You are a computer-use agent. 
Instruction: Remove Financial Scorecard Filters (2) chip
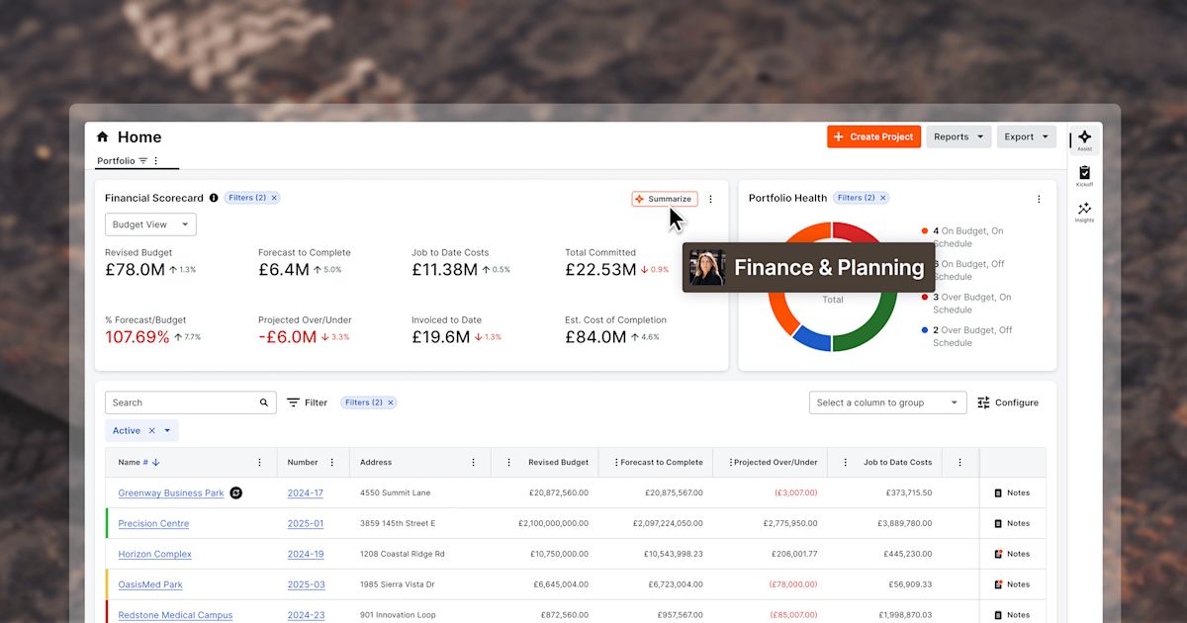274,198
